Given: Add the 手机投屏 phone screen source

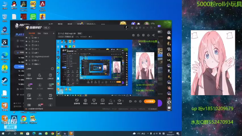Looking at the screenshot, I should [x=94, y=102].
